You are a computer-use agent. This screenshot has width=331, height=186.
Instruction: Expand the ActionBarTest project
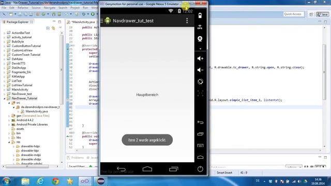coord(4,33)
